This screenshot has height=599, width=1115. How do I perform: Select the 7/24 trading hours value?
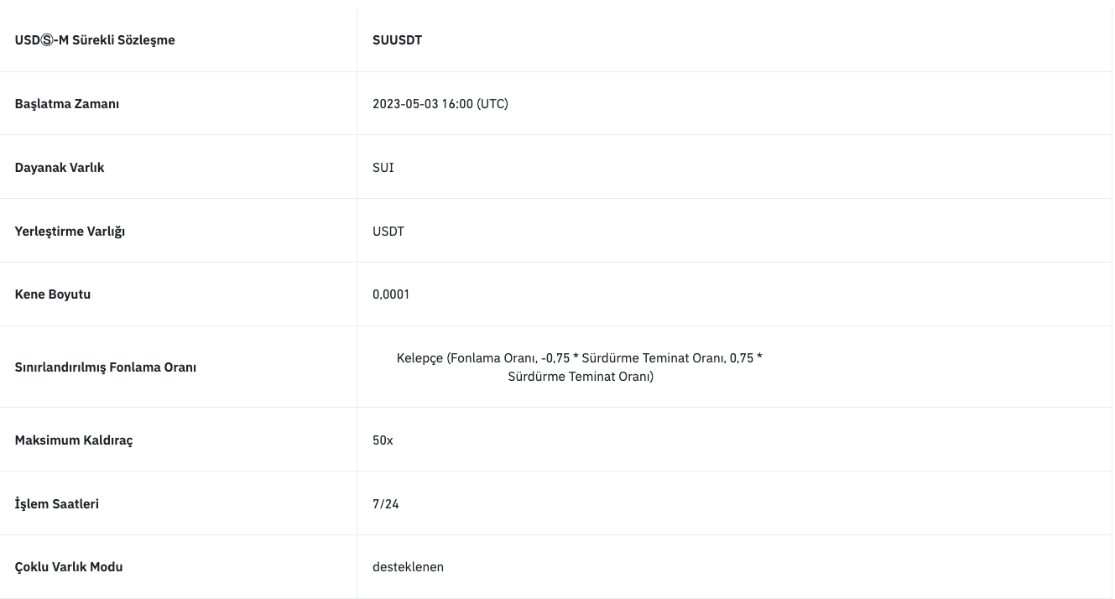coord(386,504)
